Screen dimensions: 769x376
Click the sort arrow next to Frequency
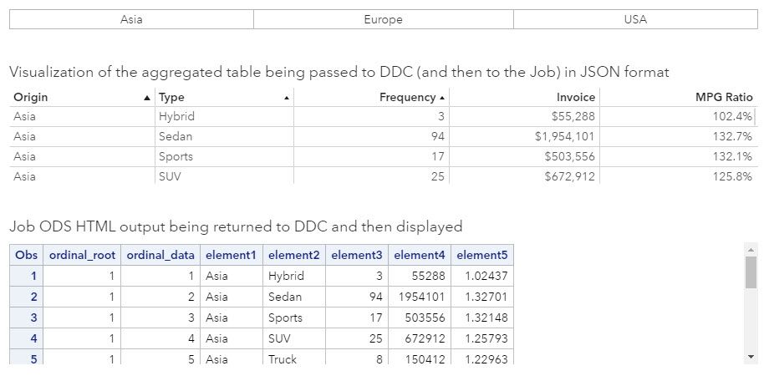point(442,99)
